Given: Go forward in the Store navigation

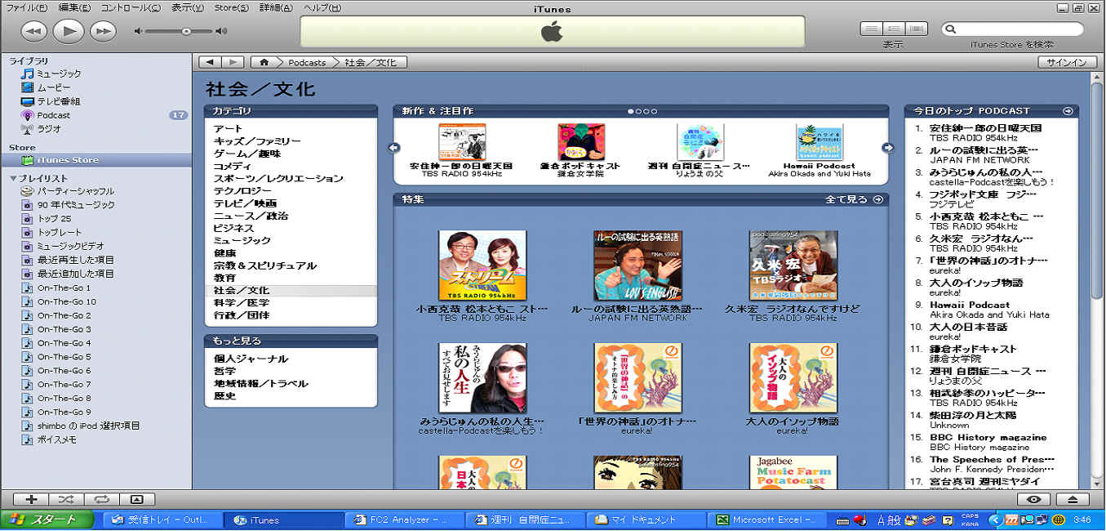Looking at the screenshot, I should click(x=233, y=62).
